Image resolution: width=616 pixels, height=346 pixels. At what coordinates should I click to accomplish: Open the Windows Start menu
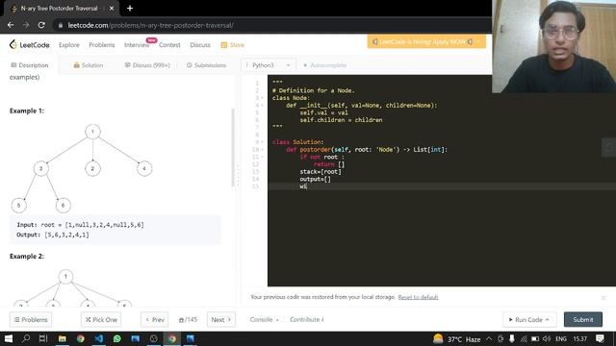pyautogui.click(x=9, y=338)
